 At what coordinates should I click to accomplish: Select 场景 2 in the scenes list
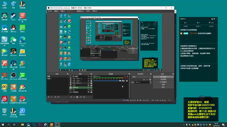click(x=58, y=79)
